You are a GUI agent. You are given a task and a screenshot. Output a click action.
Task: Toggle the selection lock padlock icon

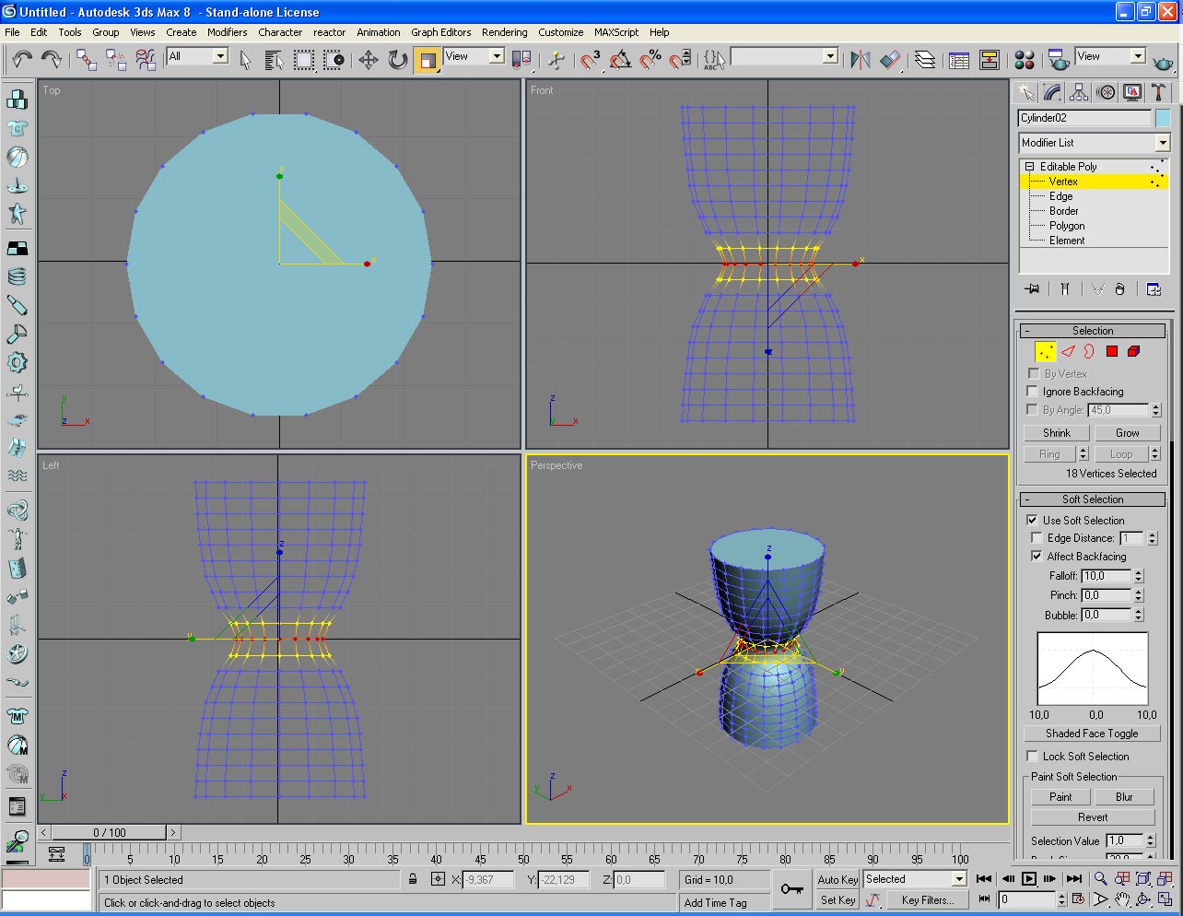[x=413, y=879]
